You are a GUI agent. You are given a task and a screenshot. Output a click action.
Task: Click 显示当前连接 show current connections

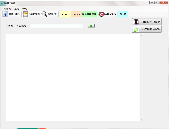click(89, 14)
